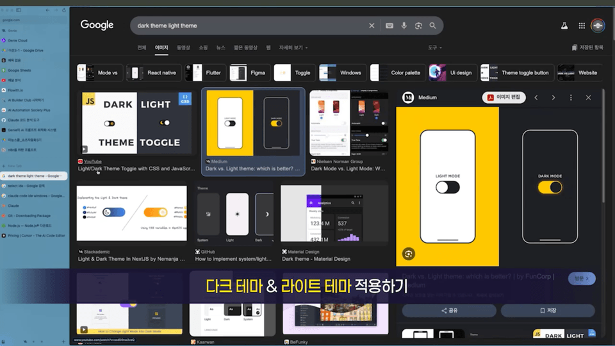Open the Material Design dark theme thumbnail
This screenshot has width=615, height=346.
point(334,213)
